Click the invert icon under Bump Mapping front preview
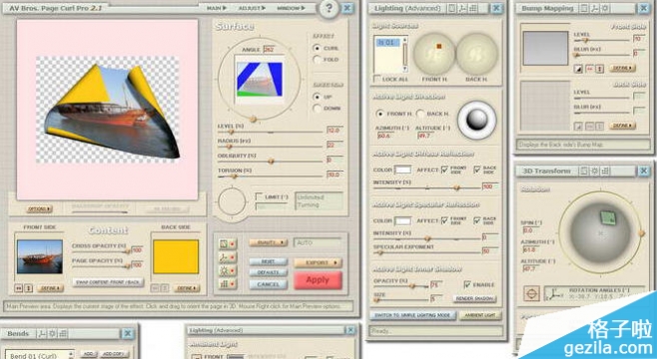Screen dimensions: 657x359 pyautogui.click(x=579, y=69)
